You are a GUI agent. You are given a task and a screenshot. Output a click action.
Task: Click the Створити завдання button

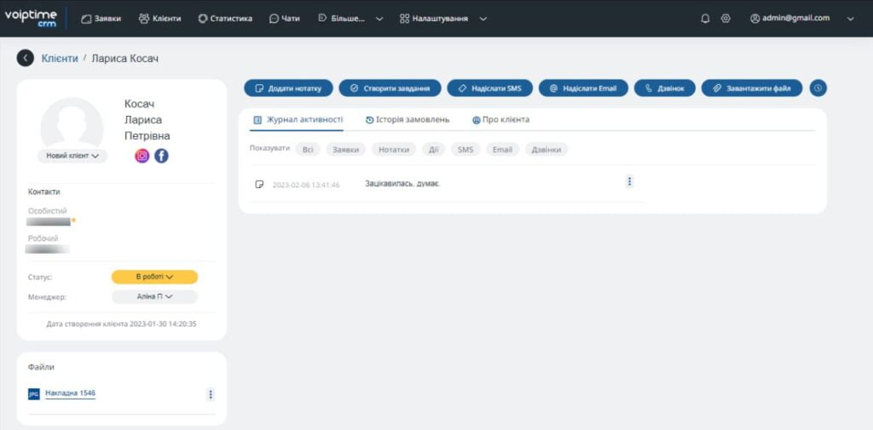pos(390,88)
